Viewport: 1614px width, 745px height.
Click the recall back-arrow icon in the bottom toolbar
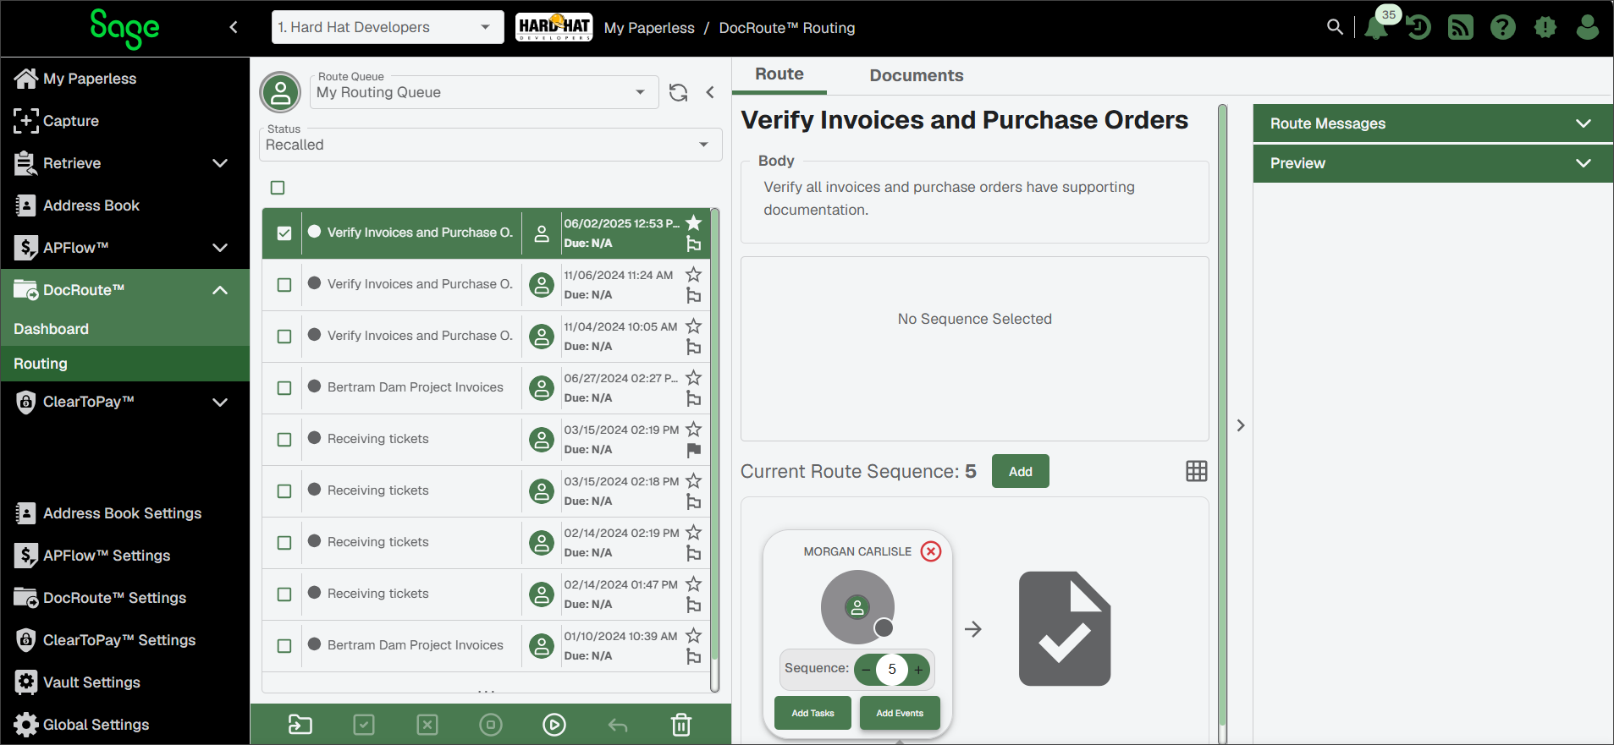(x=618, y=725)
